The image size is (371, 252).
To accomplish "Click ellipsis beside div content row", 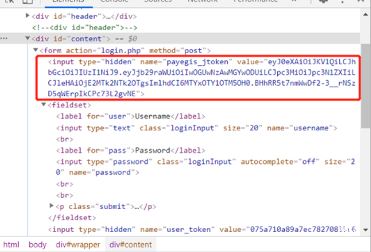I will pyautogui.click(x=4, y=39).
